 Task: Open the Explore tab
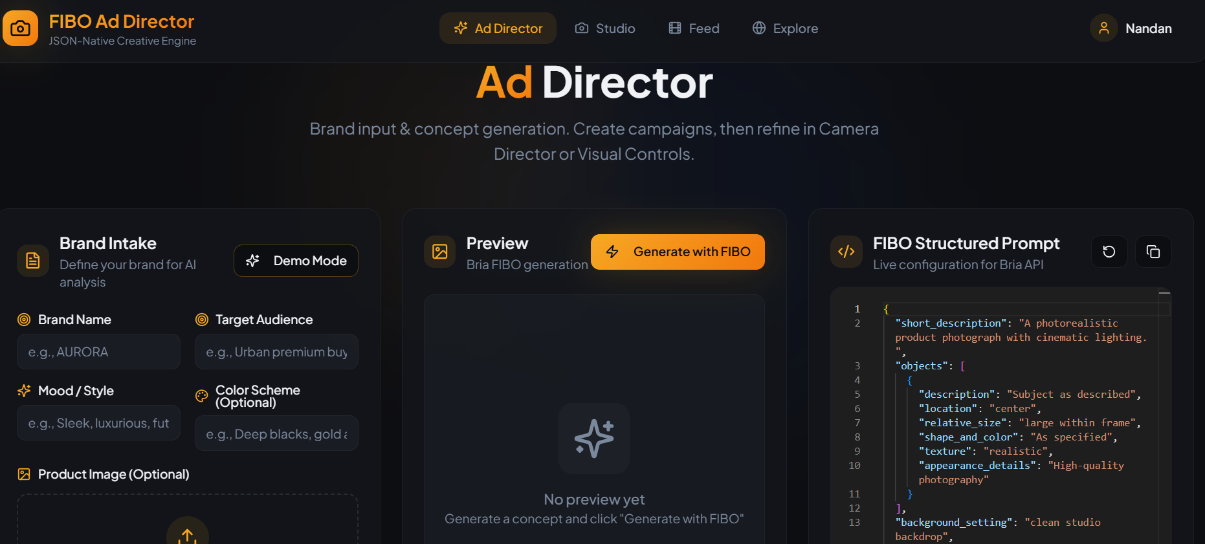[785, 28]
